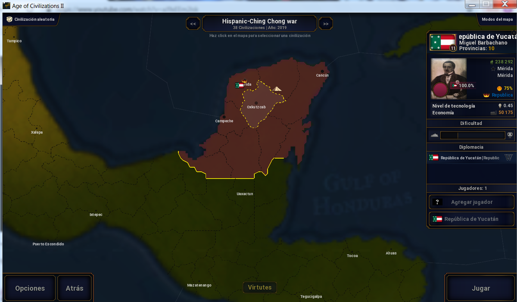
Task: Click the skull hardest difficulty icon
Action: point(510,135)
